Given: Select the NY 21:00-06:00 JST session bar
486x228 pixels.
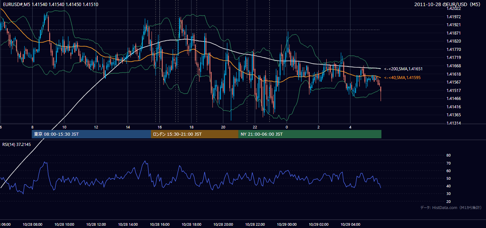Looking at the screenshot, I should [310, 134].
